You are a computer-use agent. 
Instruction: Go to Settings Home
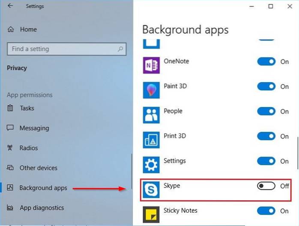tap(28, 30)
